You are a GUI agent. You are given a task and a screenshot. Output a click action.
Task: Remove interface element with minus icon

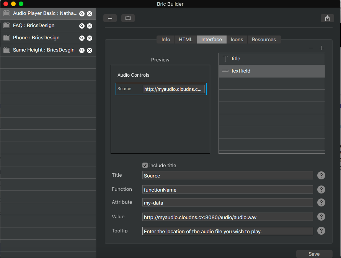coord(311,48)
